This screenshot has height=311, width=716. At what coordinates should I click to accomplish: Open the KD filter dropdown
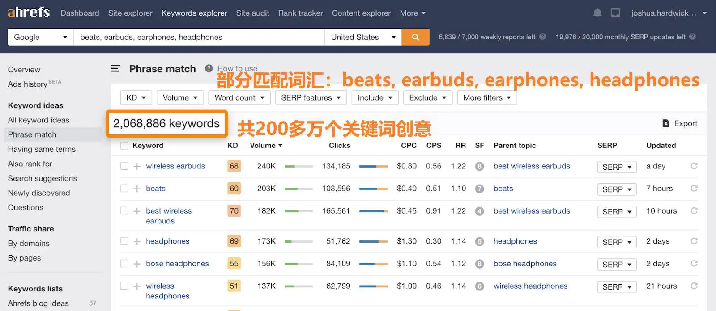pos(136,97)
